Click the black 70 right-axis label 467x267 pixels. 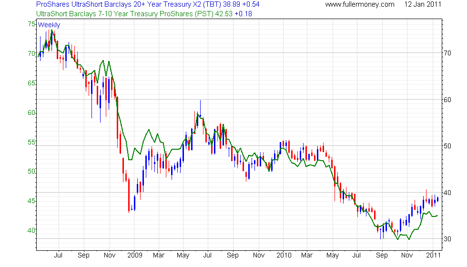(x=447, y=53)
